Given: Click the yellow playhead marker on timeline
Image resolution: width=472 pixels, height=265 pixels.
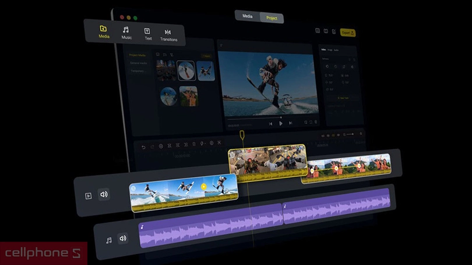Looking at the screenshot, I should 242,135.
